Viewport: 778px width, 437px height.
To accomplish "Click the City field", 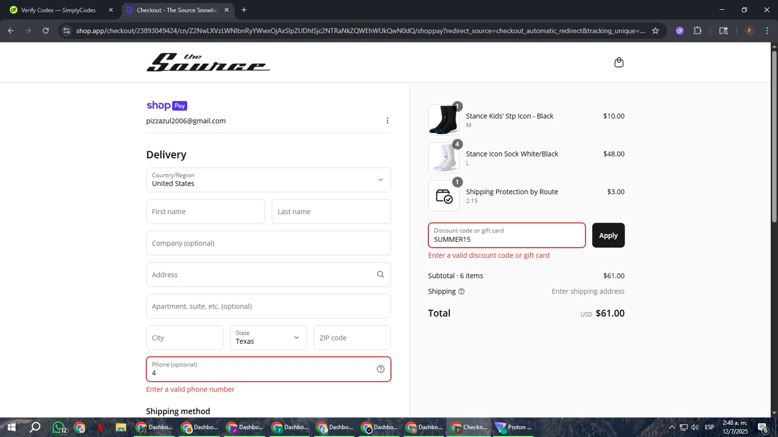I will pyautogui.click(x=185, y=338).
